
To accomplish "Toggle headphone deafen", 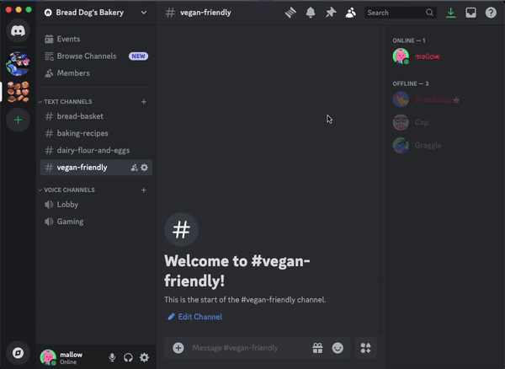I will (128, 357).
